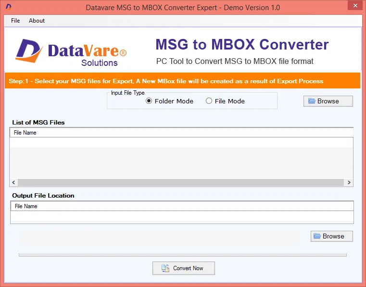
Task: Click the Convert Now documents icon
Action: (x=165, y=268)
